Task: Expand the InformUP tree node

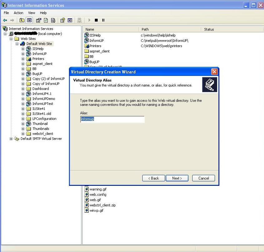Action: (x=23, y=54)
